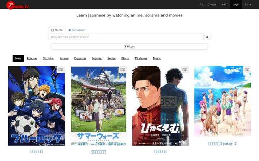Open Game in the top navigation
Screen dimensions: 259x161
pos(212,4)
